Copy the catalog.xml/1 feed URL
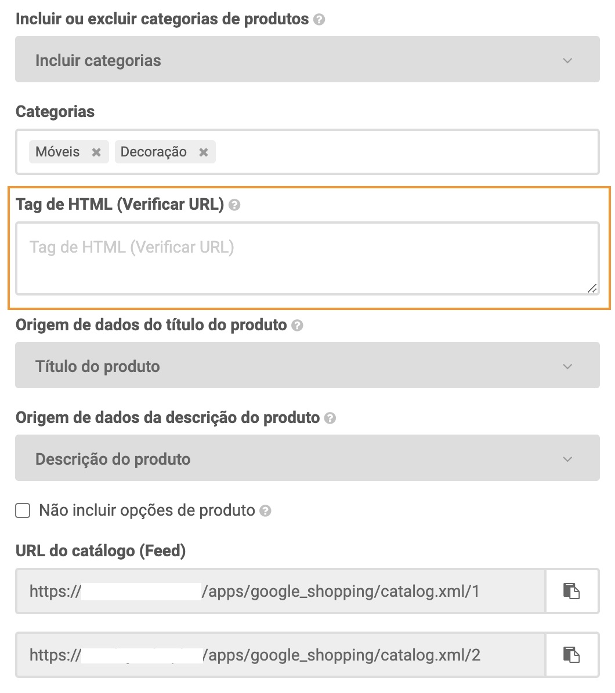 click(x=571, y=591)
